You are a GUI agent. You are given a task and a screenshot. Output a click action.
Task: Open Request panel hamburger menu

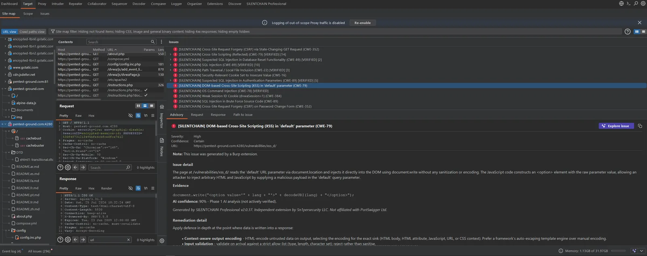coord(153,116)
